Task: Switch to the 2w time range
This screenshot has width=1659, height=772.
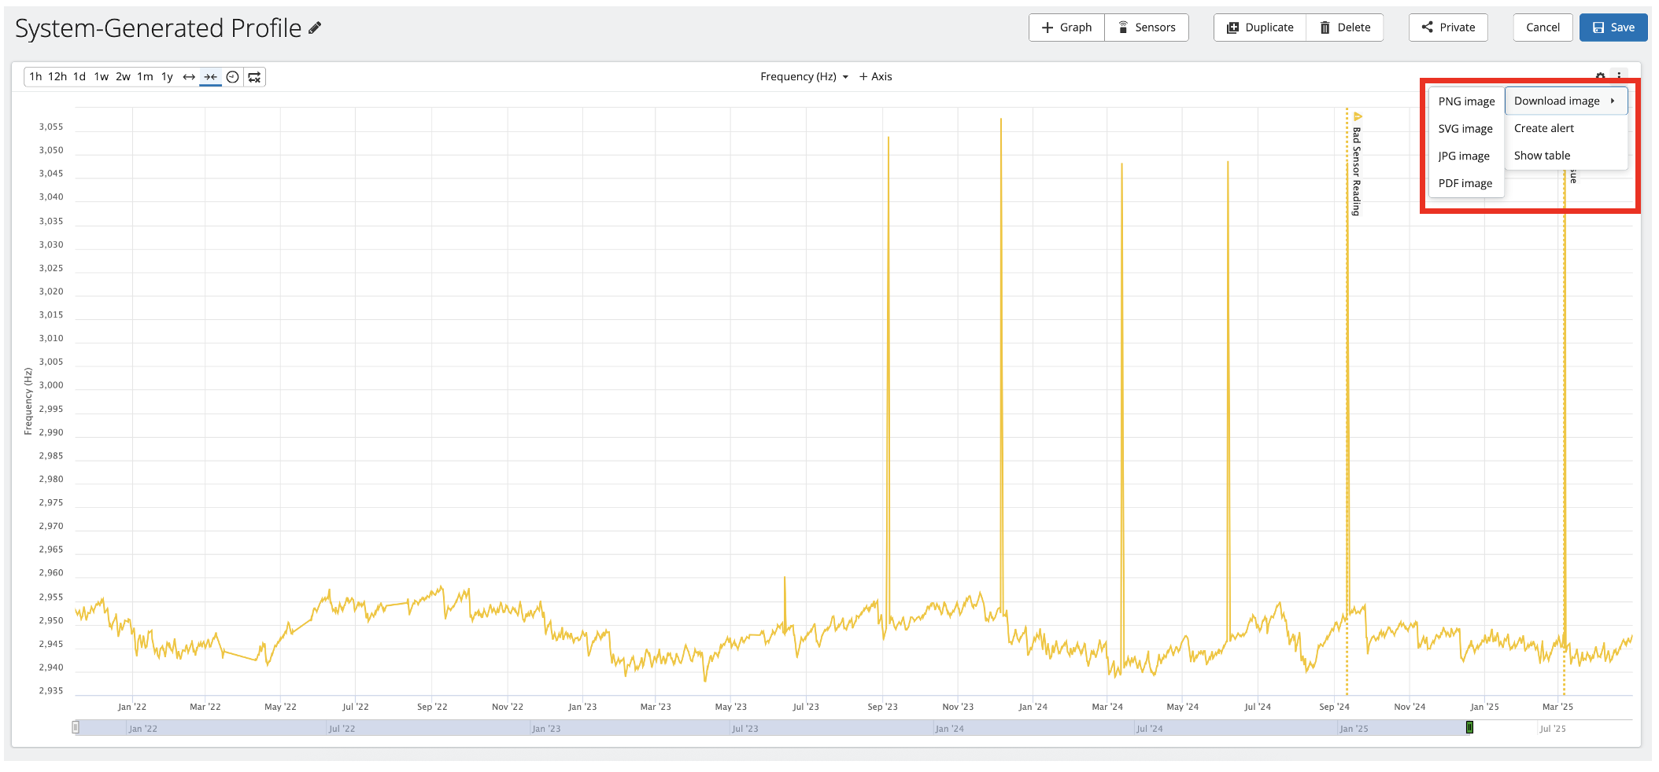Action: (124, 77)
